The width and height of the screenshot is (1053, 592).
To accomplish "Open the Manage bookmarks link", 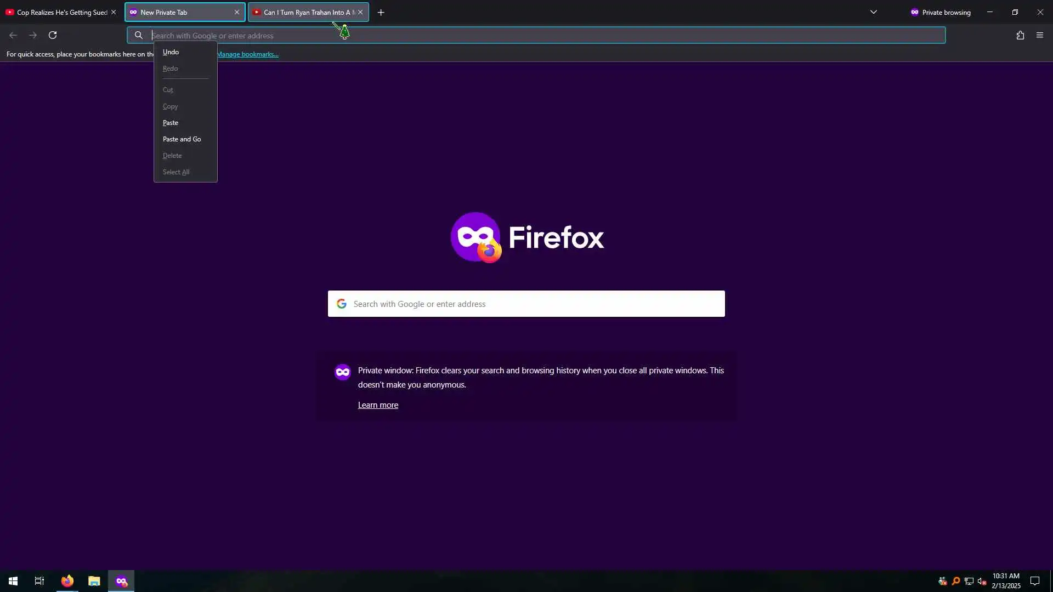I will (248, 54).
